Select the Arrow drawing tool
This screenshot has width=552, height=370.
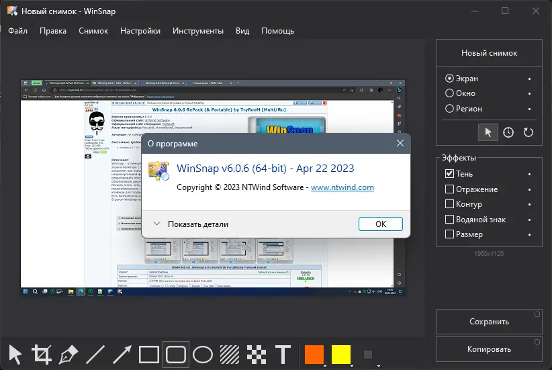click(122, 355)
